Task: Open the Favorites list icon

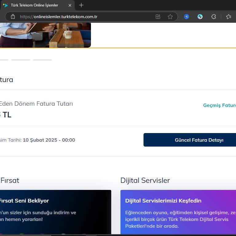Action: [229, 17]
